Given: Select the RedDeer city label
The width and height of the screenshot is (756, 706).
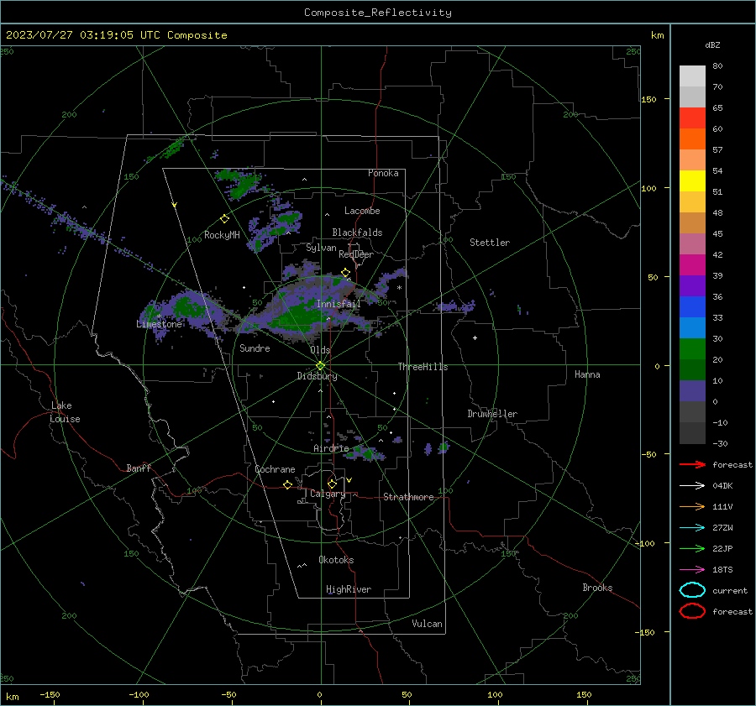Looking at the screenshot, I should [x=356, y=254].
